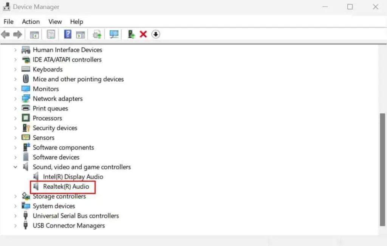Expand the Universal Serial Bus controllers category
Viewport: 387px width, 246px height.
(x=15, y=215)
